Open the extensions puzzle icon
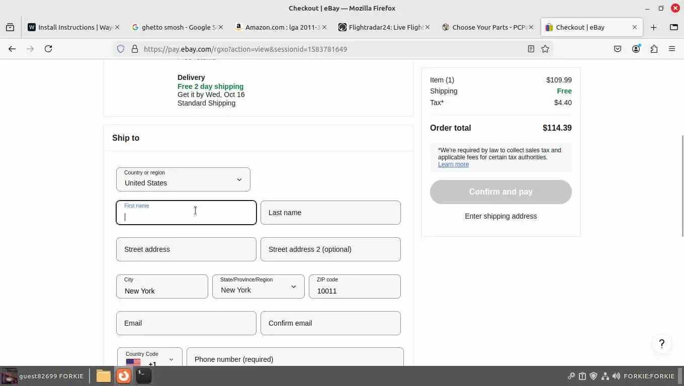This screenshot has width=684, height=386. [x=654, y=49]
